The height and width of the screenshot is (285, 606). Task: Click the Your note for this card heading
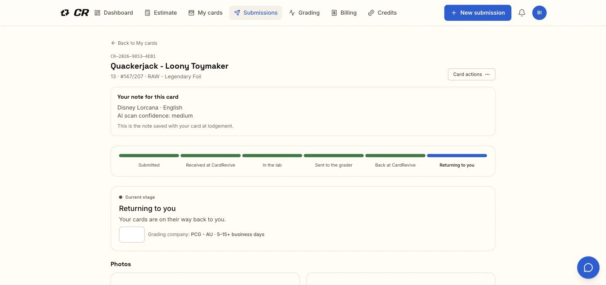click(148, 97)
